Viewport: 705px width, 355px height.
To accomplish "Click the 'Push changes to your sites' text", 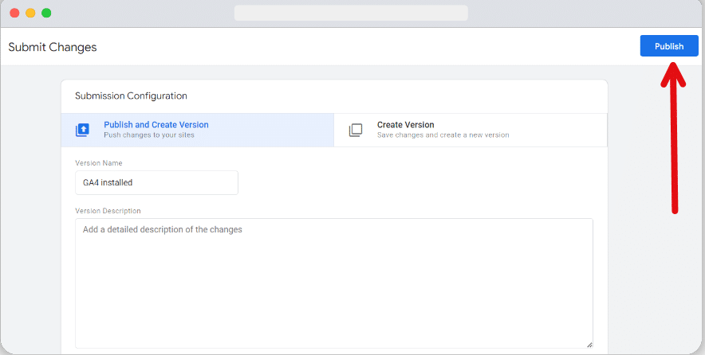I will (149, 135).
